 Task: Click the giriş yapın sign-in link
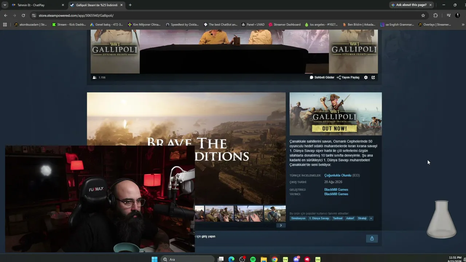click(x=208, y=237)
